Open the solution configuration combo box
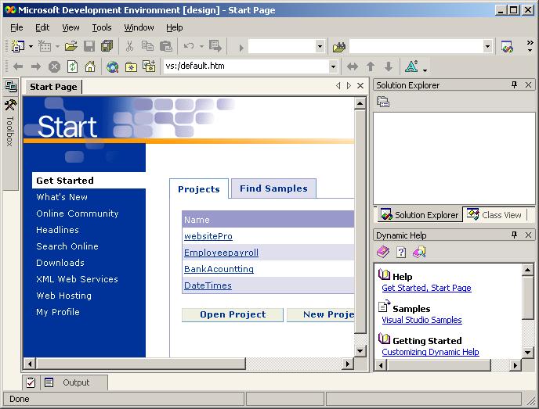This screenshot has height=409, width=539. [x=320, y=46]
